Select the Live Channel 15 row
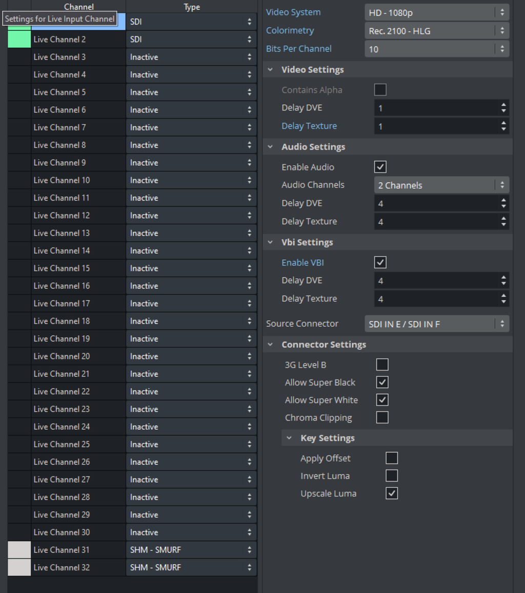This screenshot has height=593, width=525. coord(78,269)
